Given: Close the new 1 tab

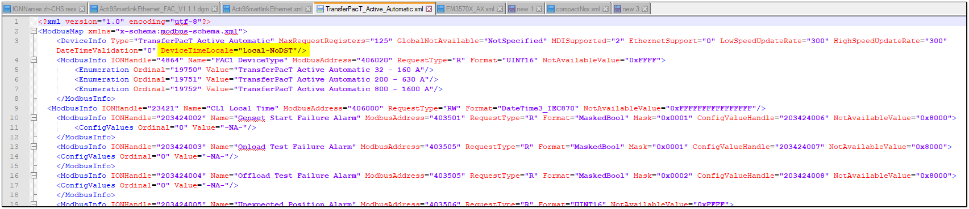Looking at the screenshot, I should point(539,9).
